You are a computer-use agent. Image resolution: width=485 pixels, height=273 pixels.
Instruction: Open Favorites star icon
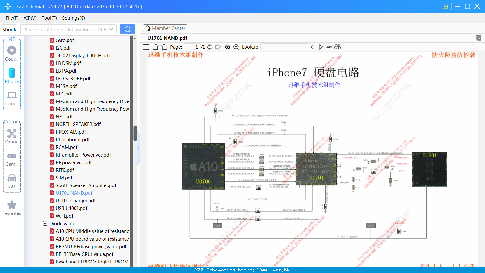pyautogui.click(x=12, y=208)
